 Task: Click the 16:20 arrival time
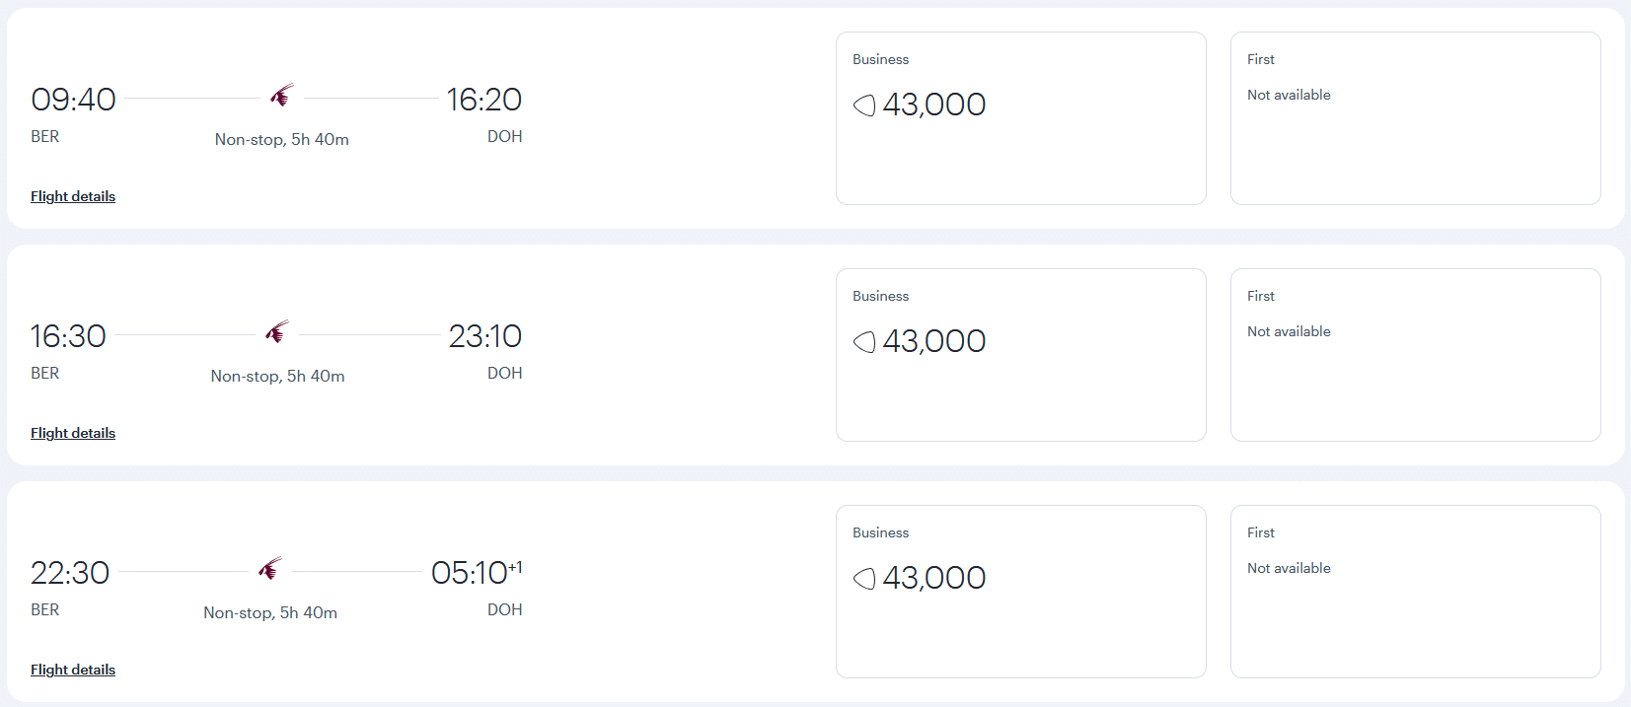(483, 100)
